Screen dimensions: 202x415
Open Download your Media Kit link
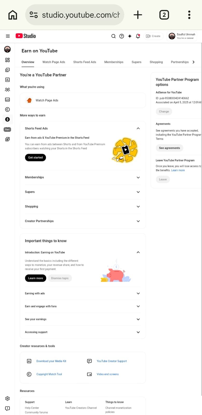tap(51, 361)
